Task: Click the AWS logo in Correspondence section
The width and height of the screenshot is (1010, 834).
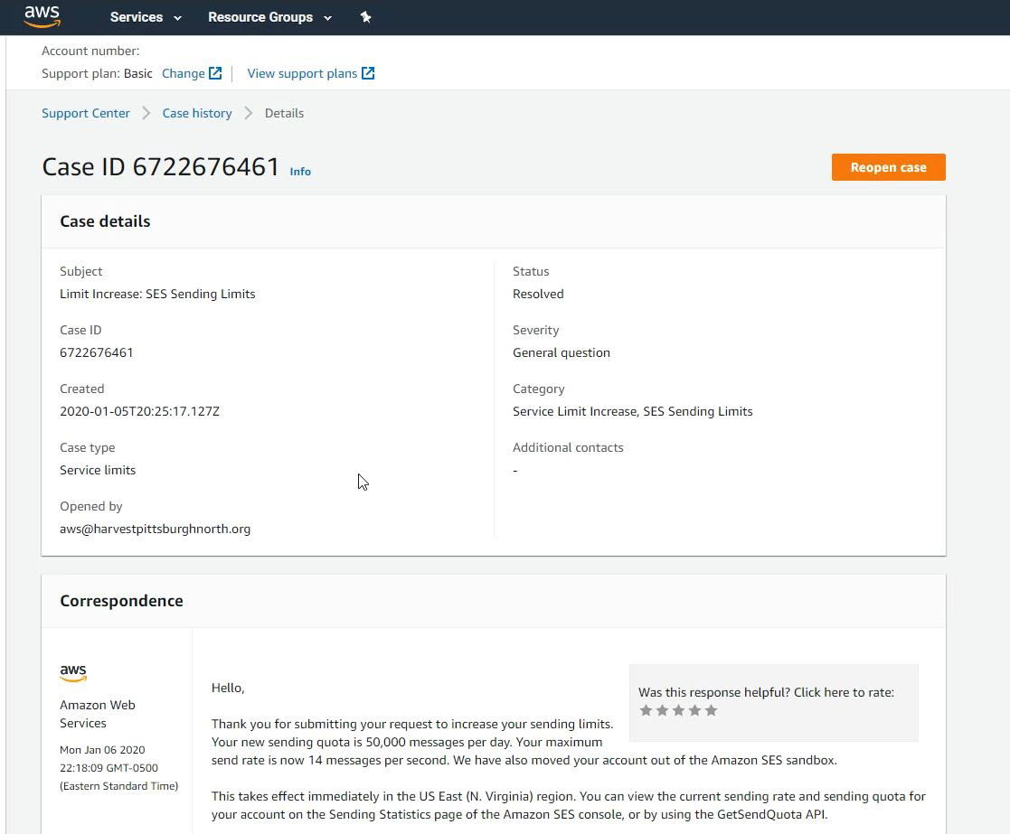Action: tap(72, 672)
